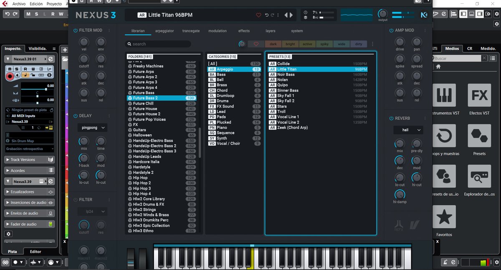Viewport: 501px width, 270px height.
Task: Open the delay type pingpong dropdown
Action: pos(92,128)
